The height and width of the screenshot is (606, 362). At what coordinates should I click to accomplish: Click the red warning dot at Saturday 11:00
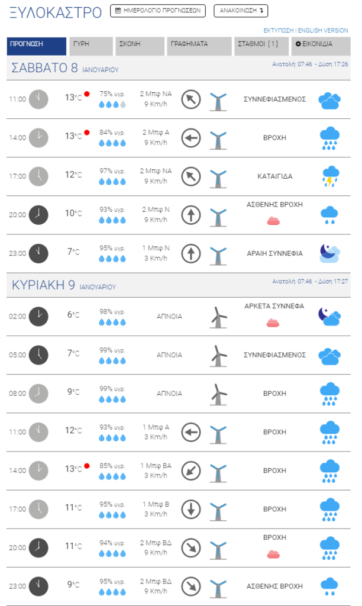point(87,94)
